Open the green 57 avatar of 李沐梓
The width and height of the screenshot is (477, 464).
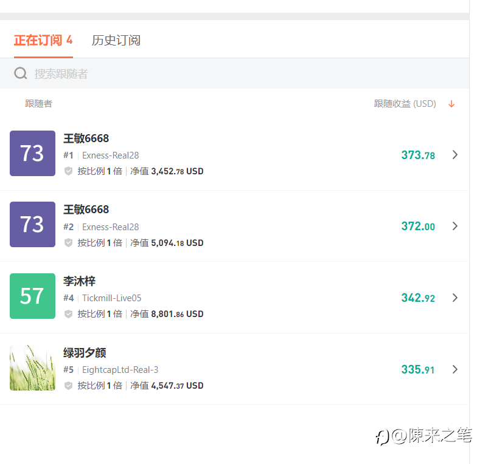pyautogui.click(x=33, y=296)
